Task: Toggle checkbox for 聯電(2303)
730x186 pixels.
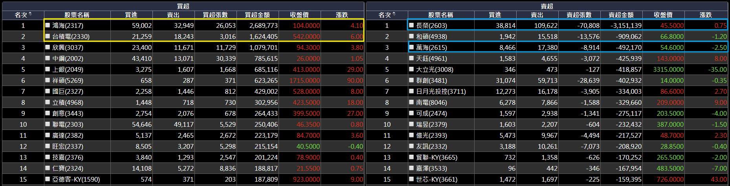Action: pos(48,124)
